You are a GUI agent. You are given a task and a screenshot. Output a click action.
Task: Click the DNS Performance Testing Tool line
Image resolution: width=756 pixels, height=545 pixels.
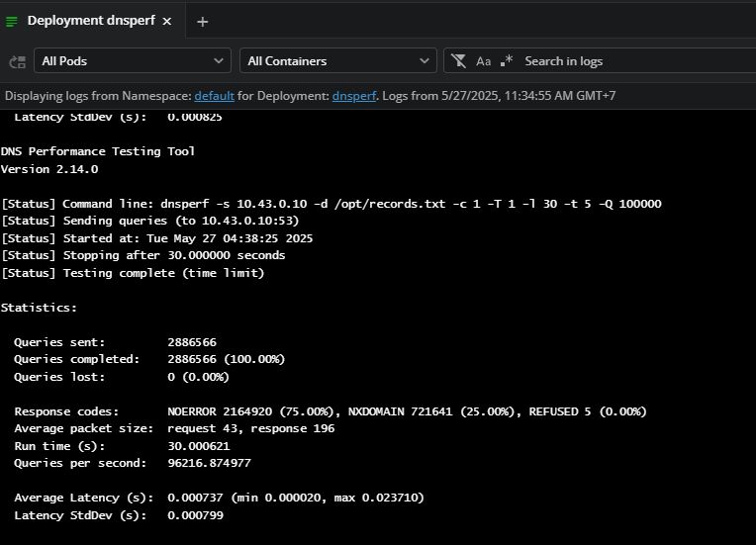(x=98, y=151)
